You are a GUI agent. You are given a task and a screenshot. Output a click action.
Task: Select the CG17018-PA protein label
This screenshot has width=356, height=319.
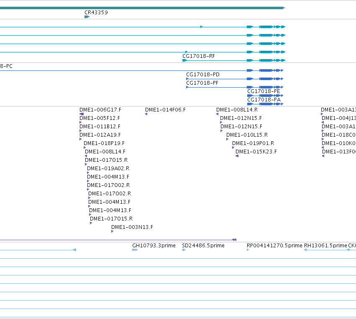point(264,100)
